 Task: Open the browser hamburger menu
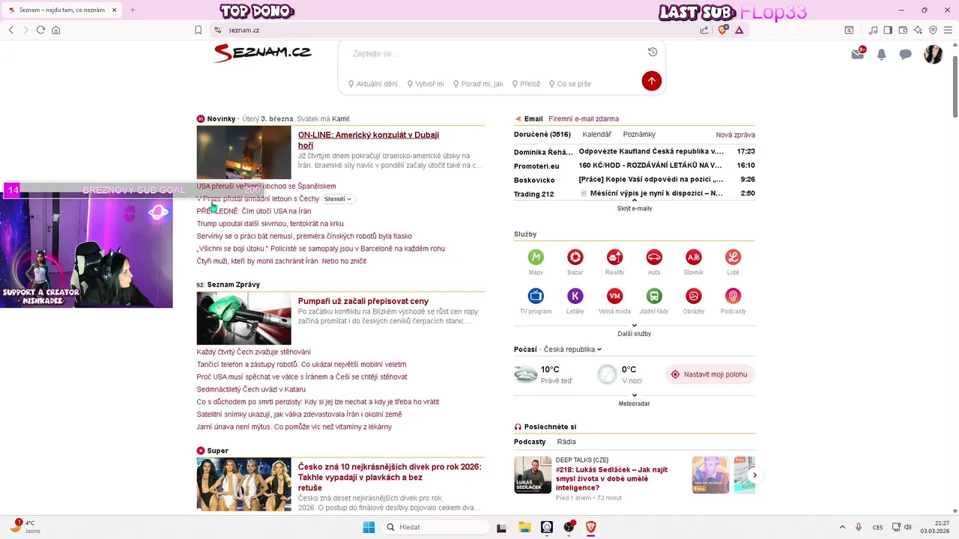948,30
